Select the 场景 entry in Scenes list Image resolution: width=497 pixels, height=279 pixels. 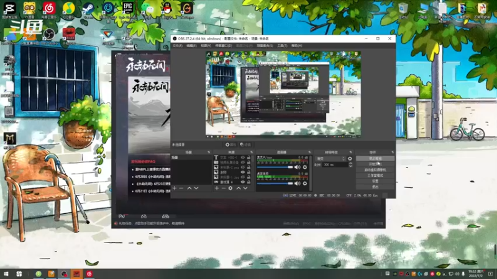tap(191, 157)
